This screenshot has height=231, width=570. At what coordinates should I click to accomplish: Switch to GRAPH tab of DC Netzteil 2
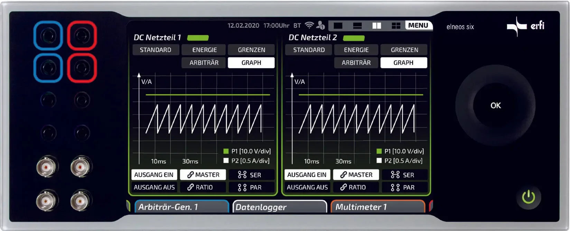click(x=404, y=63)
